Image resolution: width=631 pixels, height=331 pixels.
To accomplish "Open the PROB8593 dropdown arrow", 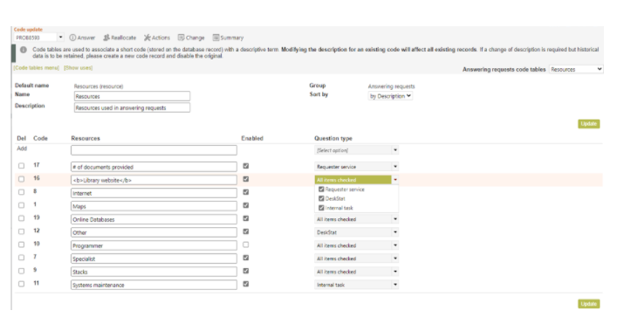I will point(60,38).
